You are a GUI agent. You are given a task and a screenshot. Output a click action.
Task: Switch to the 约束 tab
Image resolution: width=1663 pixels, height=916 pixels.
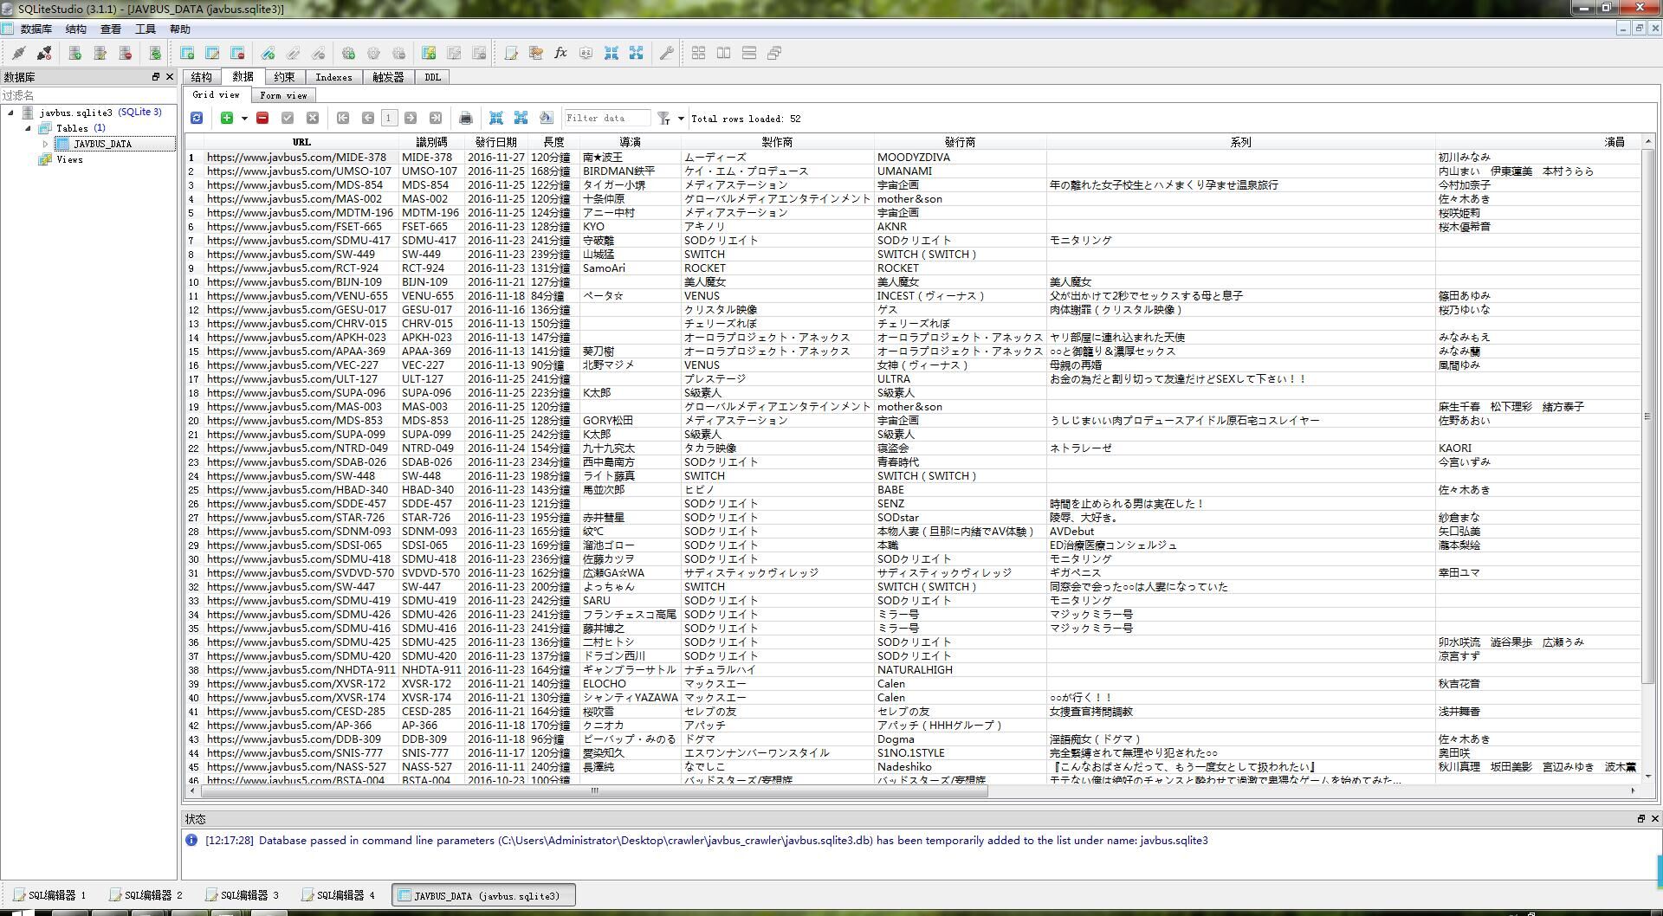(x=284, y=77)
